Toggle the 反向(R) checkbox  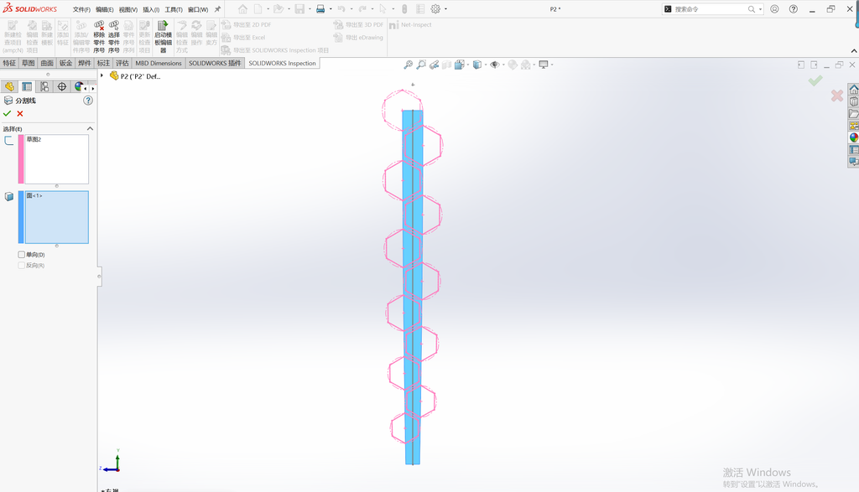[21, 266]
